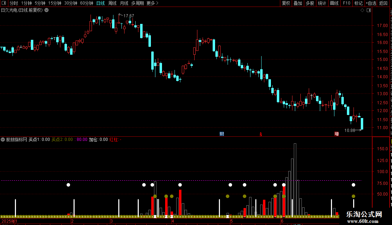Viewport: 392px width, 225px height.
Task: Open the 多周期 multi-period view
Action: click(137, 3)
